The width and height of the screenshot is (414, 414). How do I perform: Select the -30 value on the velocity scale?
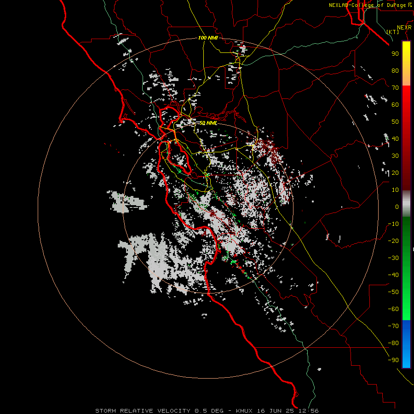point(393,258)
